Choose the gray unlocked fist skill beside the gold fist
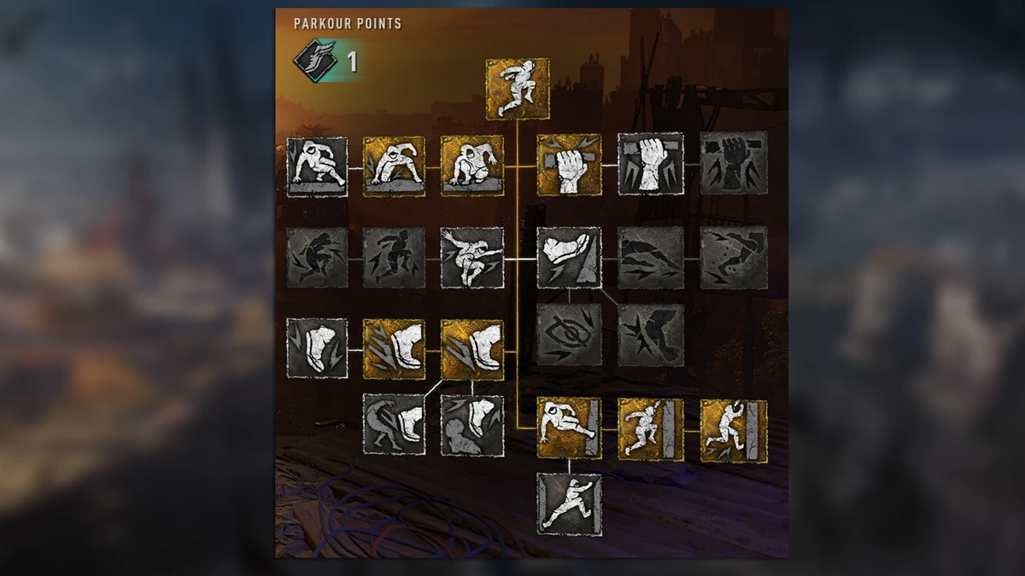Viewport: 1025px width, 576px height. [x=651, y=165]
